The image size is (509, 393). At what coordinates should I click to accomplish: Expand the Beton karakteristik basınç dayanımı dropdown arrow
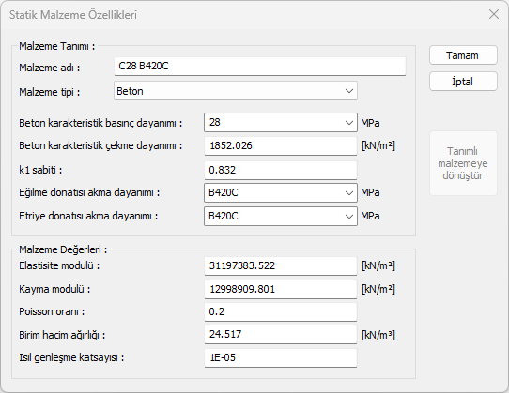tap(349, 123)
